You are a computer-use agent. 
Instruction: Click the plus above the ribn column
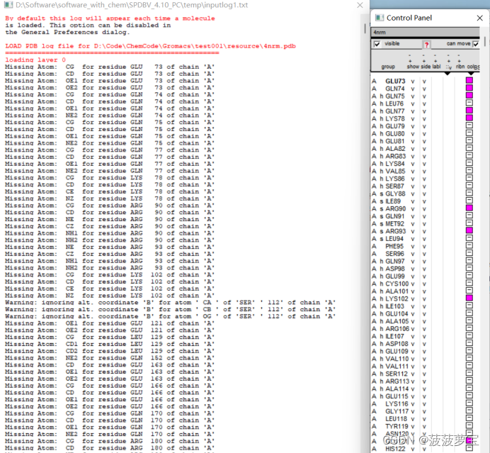click(459, 61)
